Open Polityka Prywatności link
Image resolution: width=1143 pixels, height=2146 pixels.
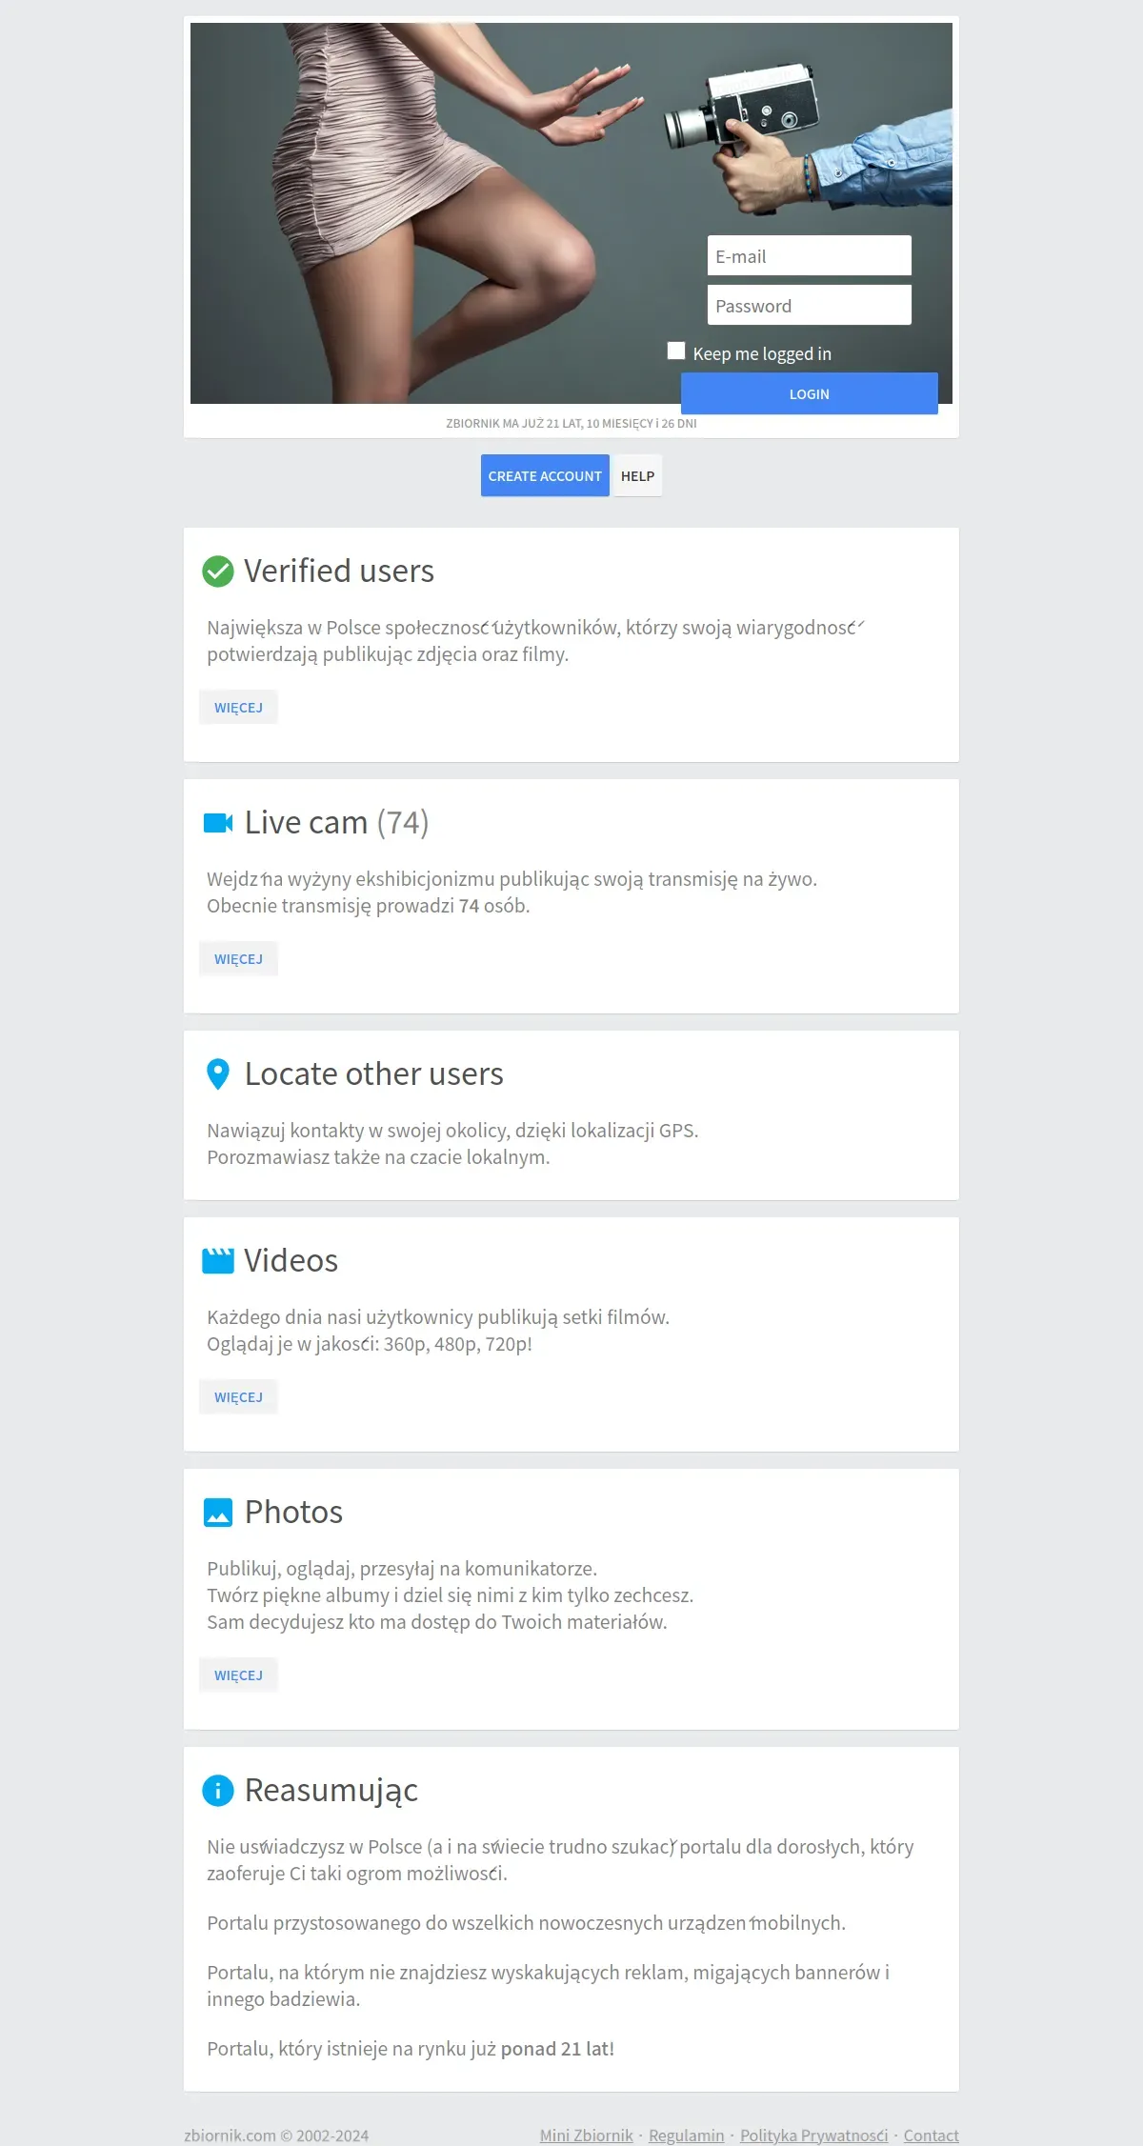[x=813, y=2136]
